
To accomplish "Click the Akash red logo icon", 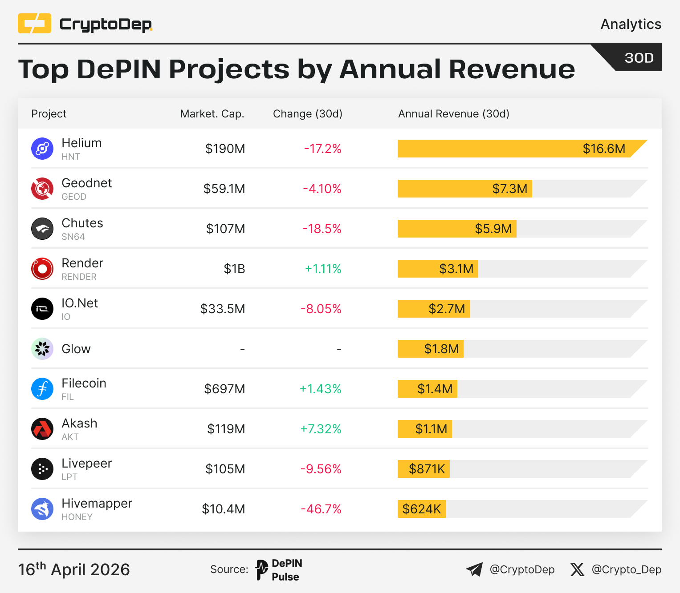I will [42, 429].
